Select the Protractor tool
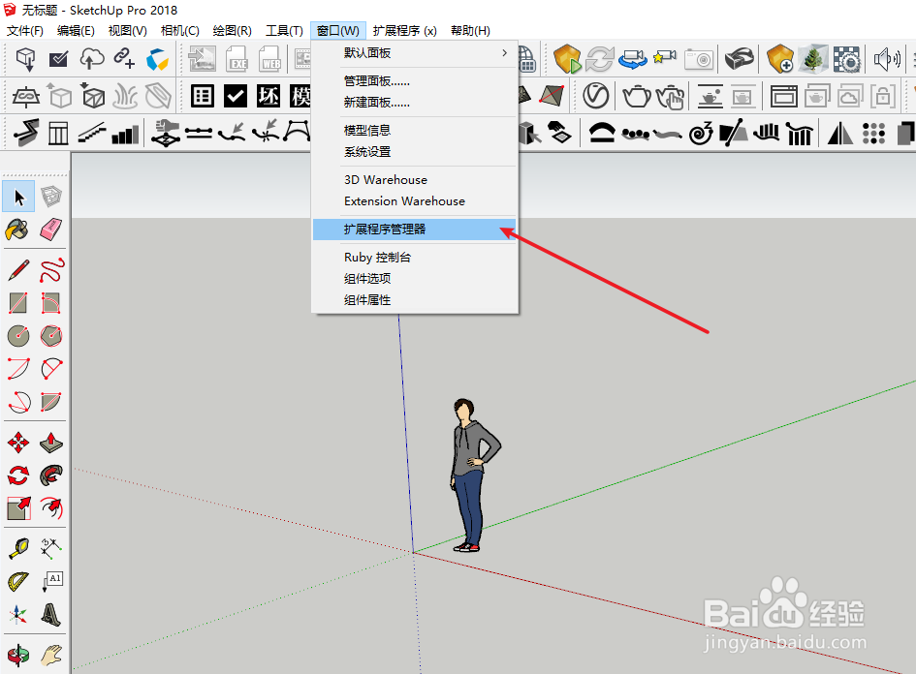This screenshot has height=674, width=916. point(18,581)
